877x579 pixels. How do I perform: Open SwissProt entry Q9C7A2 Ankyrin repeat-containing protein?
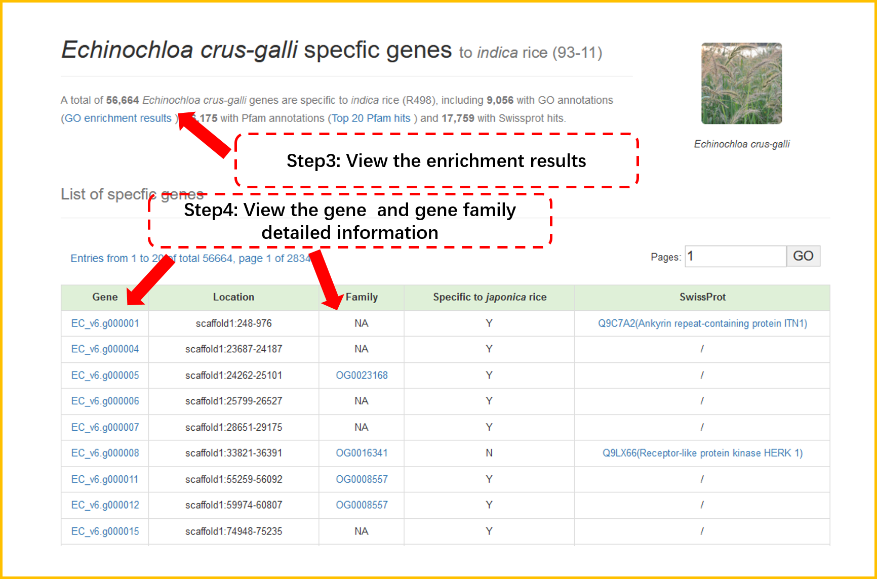702,323
